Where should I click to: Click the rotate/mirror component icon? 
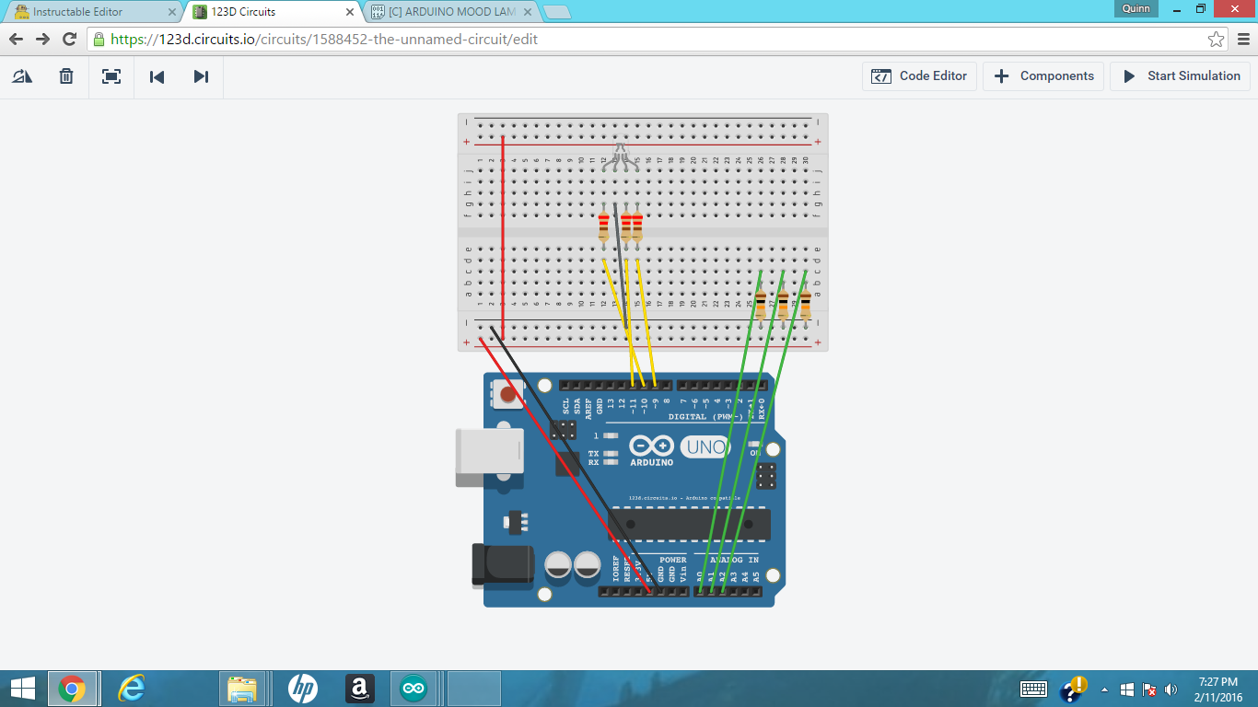(22, 76)
